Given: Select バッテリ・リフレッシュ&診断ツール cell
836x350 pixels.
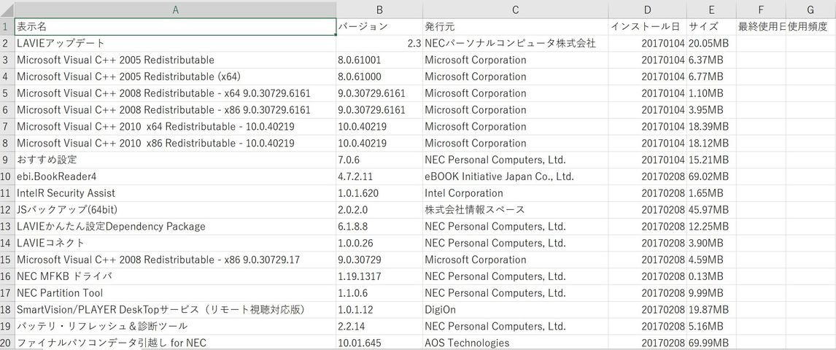Looking at the screenshot, I should tap(175, 326).
